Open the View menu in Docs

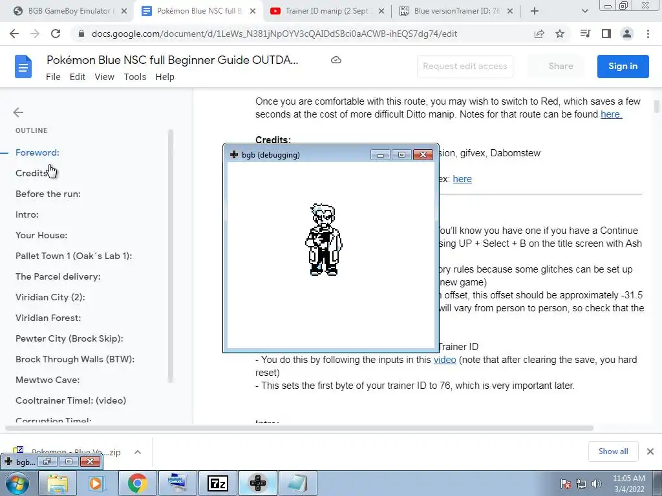coord(104,77)
